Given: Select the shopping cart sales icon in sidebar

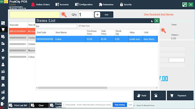Looking at the screenshot, I should tap(3, 29).
